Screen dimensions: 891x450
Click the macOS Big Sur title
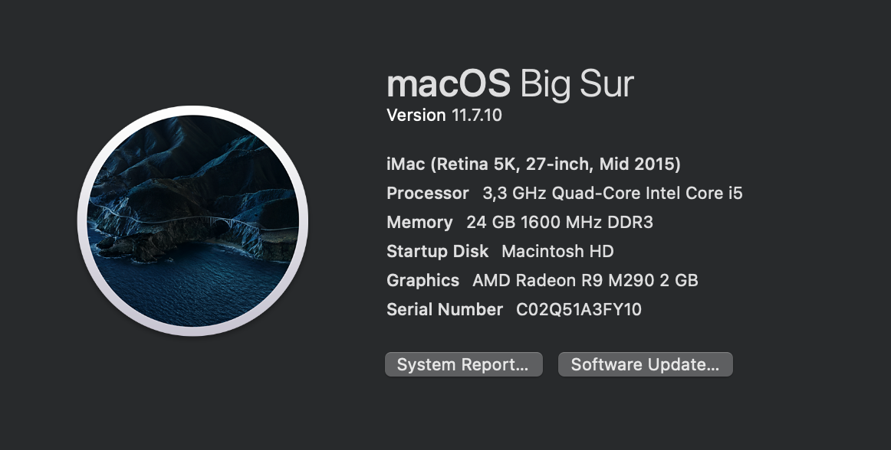(509, 84)
